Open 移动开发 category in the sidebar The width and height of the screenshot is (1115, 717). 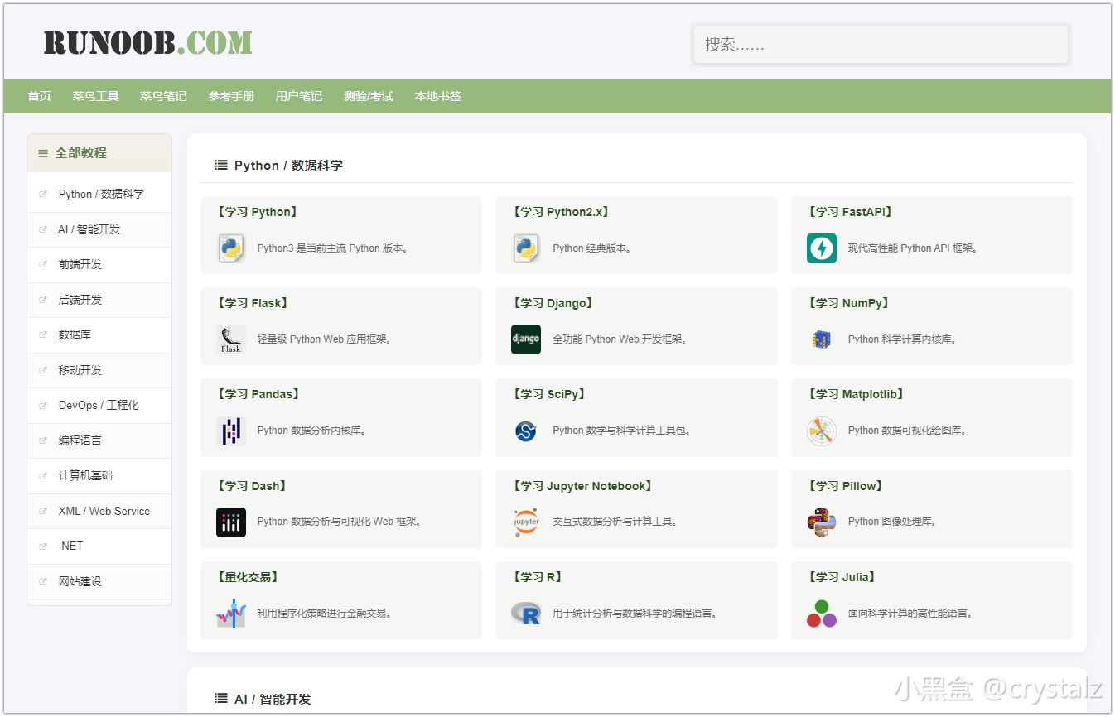(x=80, y=371)
